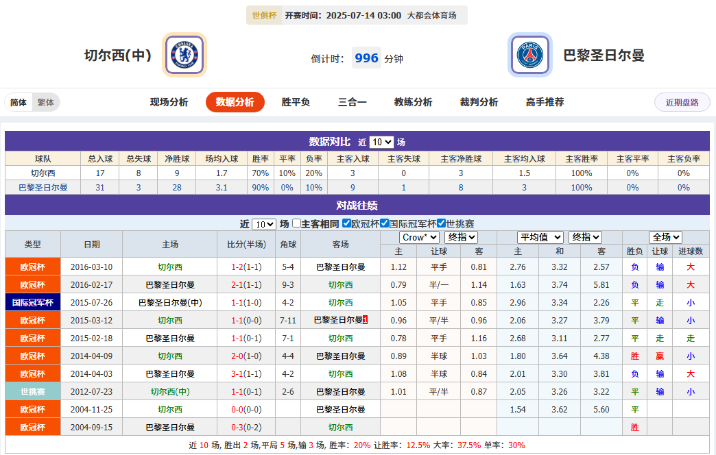
Task: Uncheck the 国际冠军杯 filter checkbox
Action: pos(385,223)
